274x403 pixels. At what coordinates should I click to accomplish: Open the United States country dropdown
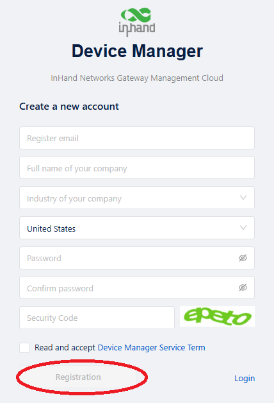click(137, 228)
